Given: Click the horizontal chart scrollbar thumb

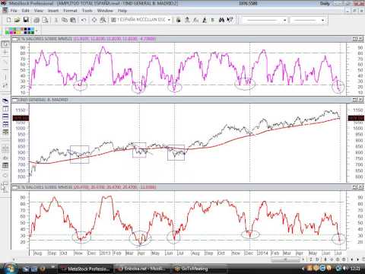Looking at the screenshot, I should point(285,260).
